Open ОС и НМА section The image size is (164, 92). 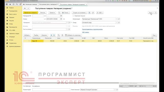[x=12, y=30]
